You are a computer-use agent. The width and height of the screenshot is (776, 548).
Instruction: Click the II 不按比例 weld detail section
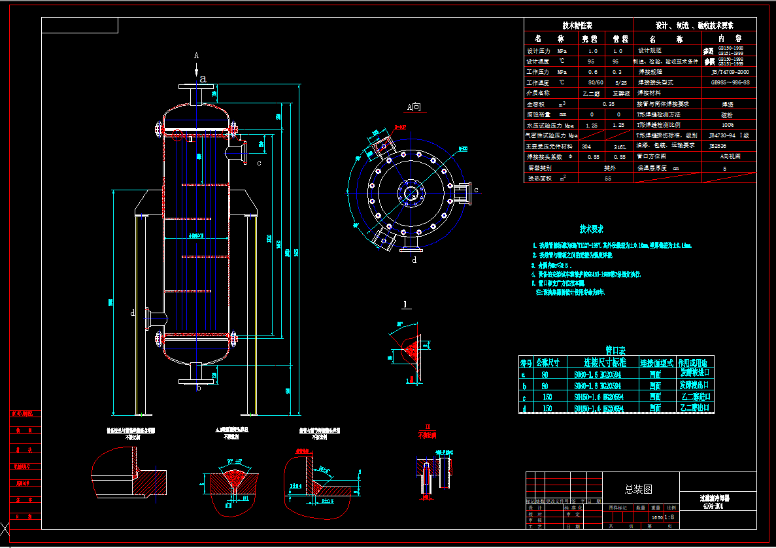click(428, 432)
